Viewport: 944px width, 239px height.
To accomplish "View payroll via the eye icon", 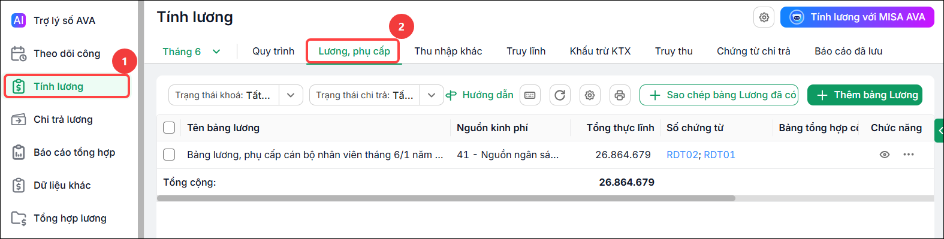I will pos(884,155).
